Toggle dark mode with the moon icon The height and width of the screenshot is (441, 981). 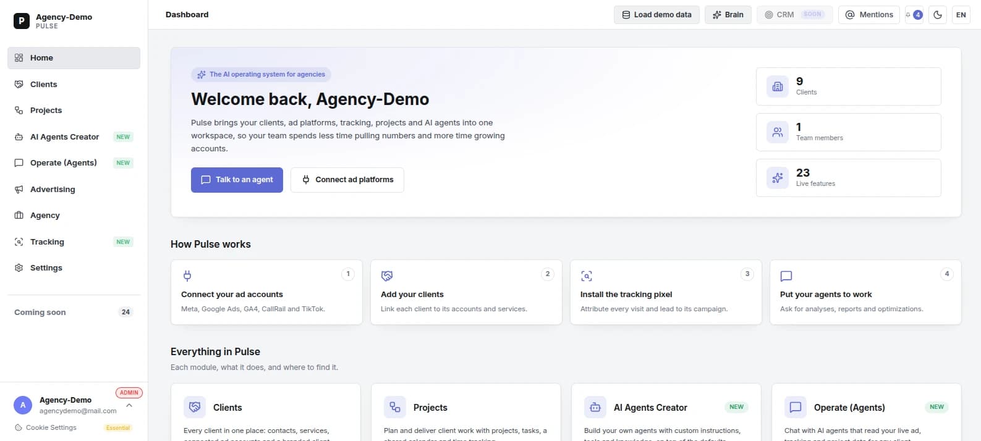pos(938,15)
